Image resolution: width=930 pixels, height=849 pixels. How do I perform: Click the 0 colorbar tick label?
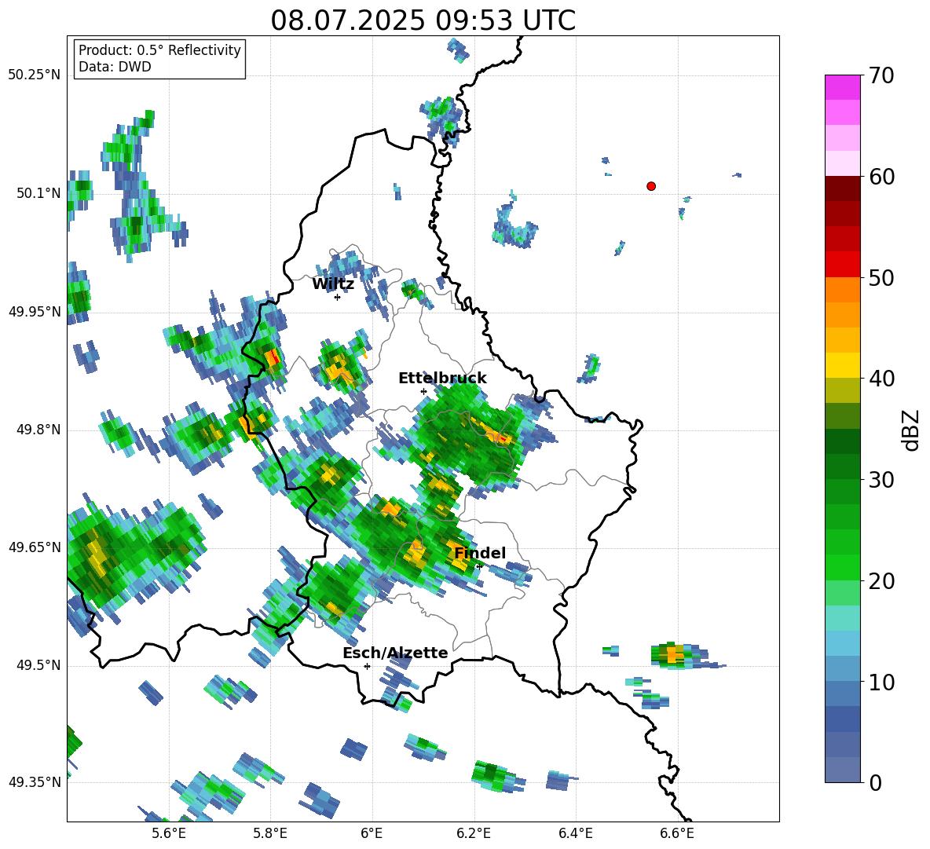pyautogui.click(x=875, y=782)
